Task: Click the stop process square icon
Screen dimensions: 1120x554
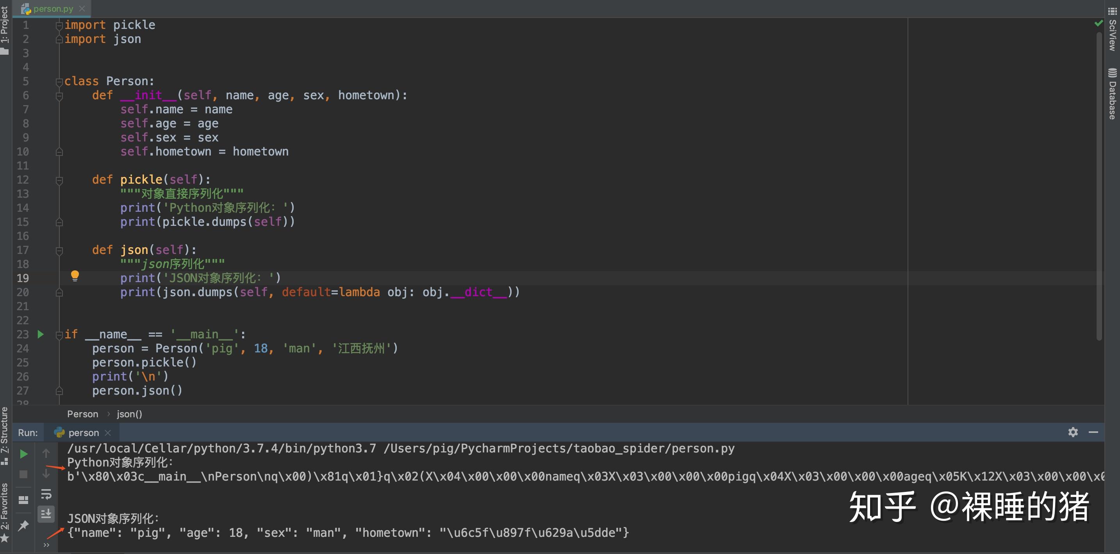Action: 24,474
